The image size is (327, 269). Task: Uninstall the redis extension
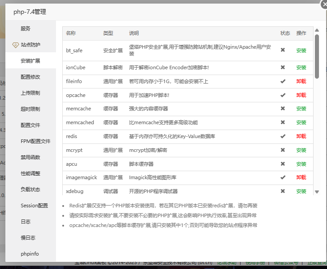tap(301, 136)
